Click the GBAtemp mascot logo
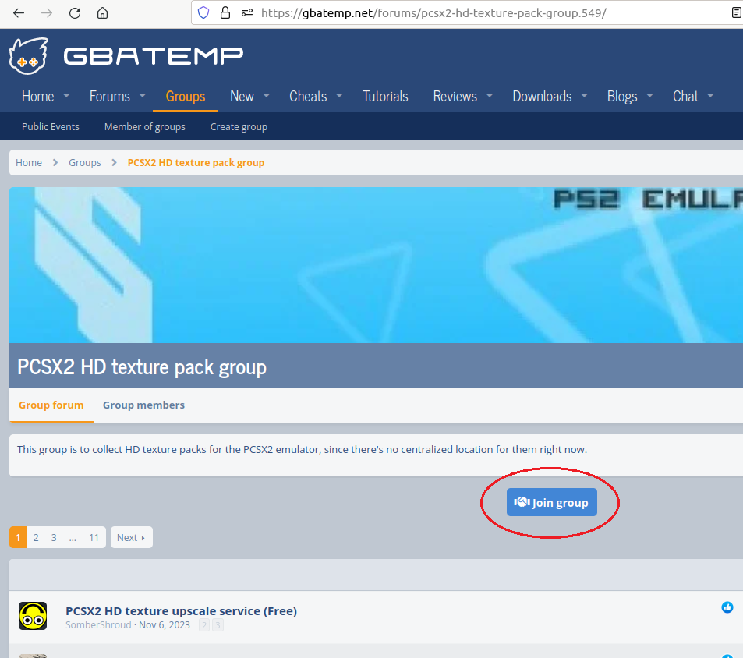 click(x=28, y=56)
